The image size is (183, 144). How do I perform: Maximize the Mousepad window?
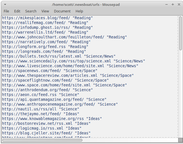[x=172, y=5]
